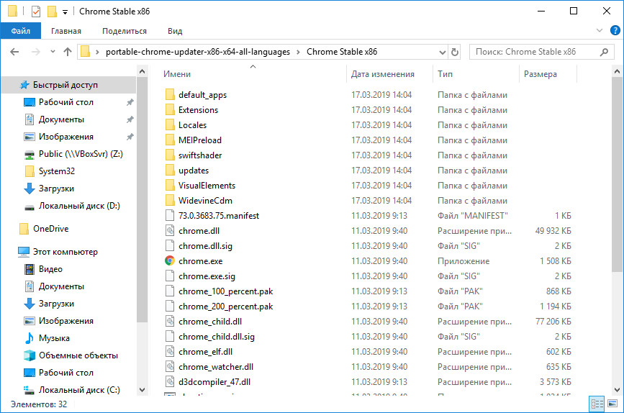This screenshot has height=413, width=624.
Task: Select the chrome.exe.sig file name
Action: [x=207, y=276]
